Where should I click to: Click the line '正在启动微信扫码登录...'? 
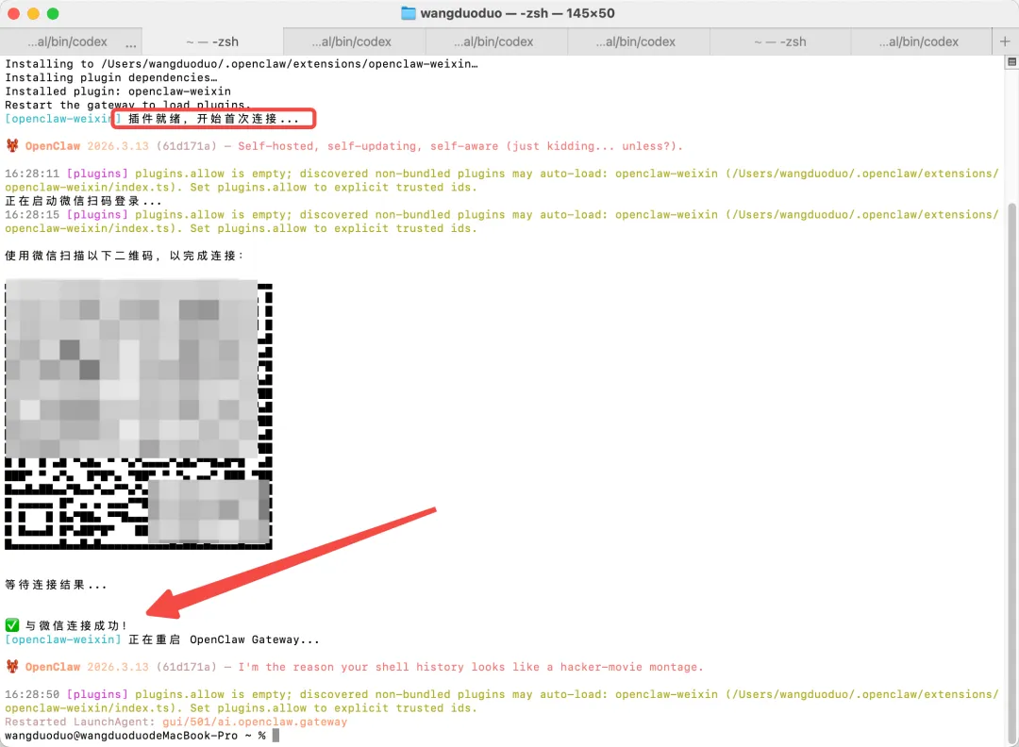point(83,201)
